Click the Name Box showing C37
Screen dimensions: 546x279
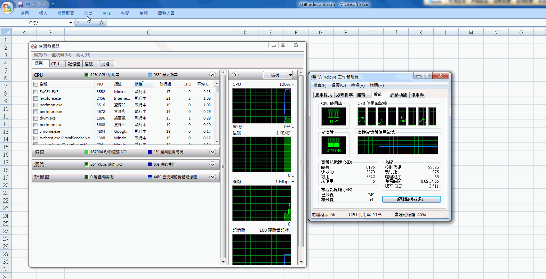(34, 23)
